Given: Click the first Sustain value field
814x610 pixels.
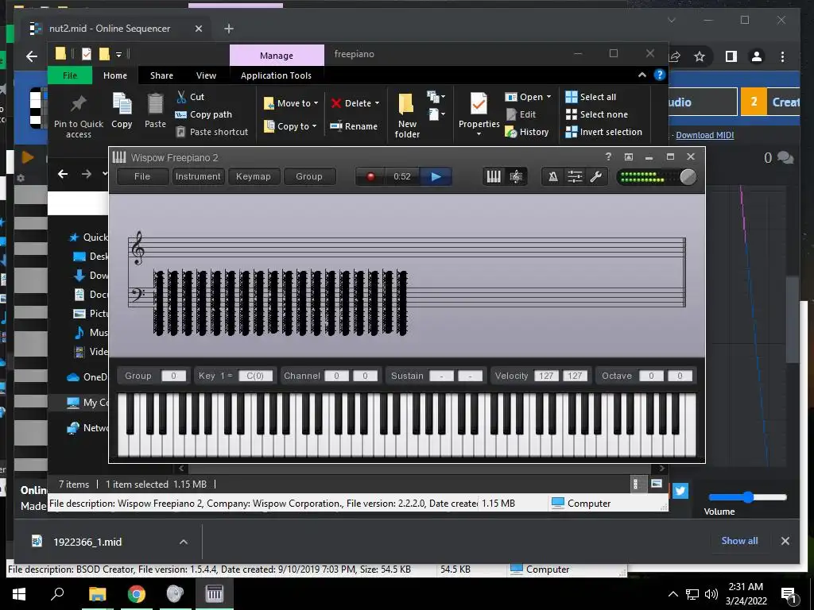Looking at the screenshot, I should pos(441,376).
